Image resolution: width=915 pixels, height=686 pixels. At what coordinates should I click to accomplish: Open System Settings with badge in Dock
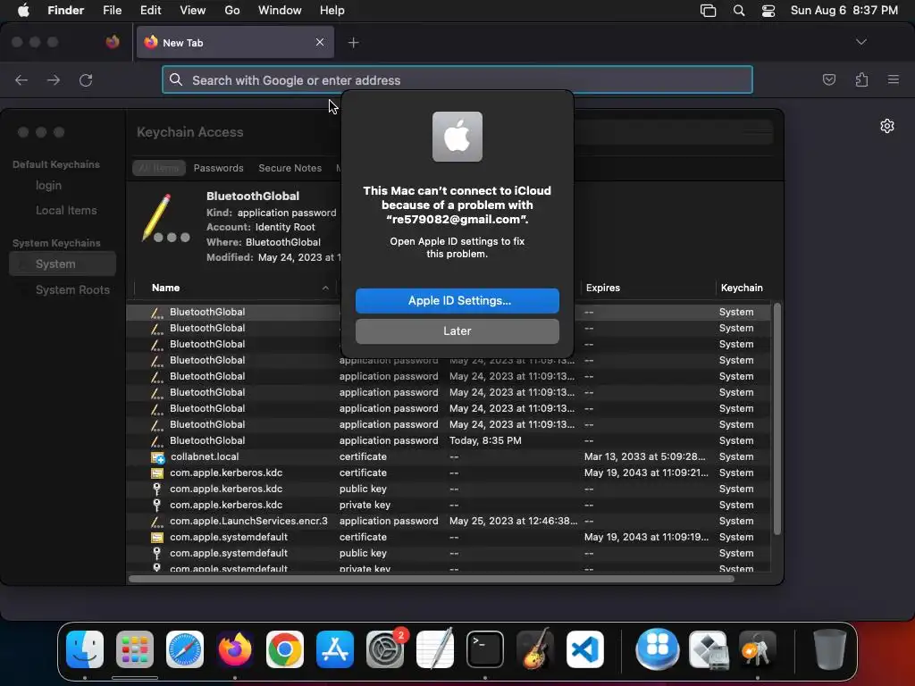(x=385, y=649)
